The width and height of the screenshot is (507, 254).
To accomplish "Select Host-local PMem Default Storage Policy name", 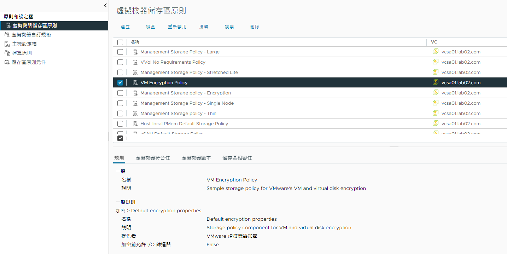I will [184, 124].
